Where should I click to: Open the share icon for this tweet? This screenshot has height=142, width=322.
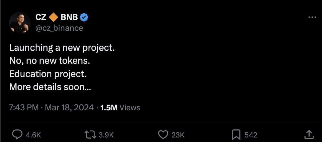click(308, 134)
